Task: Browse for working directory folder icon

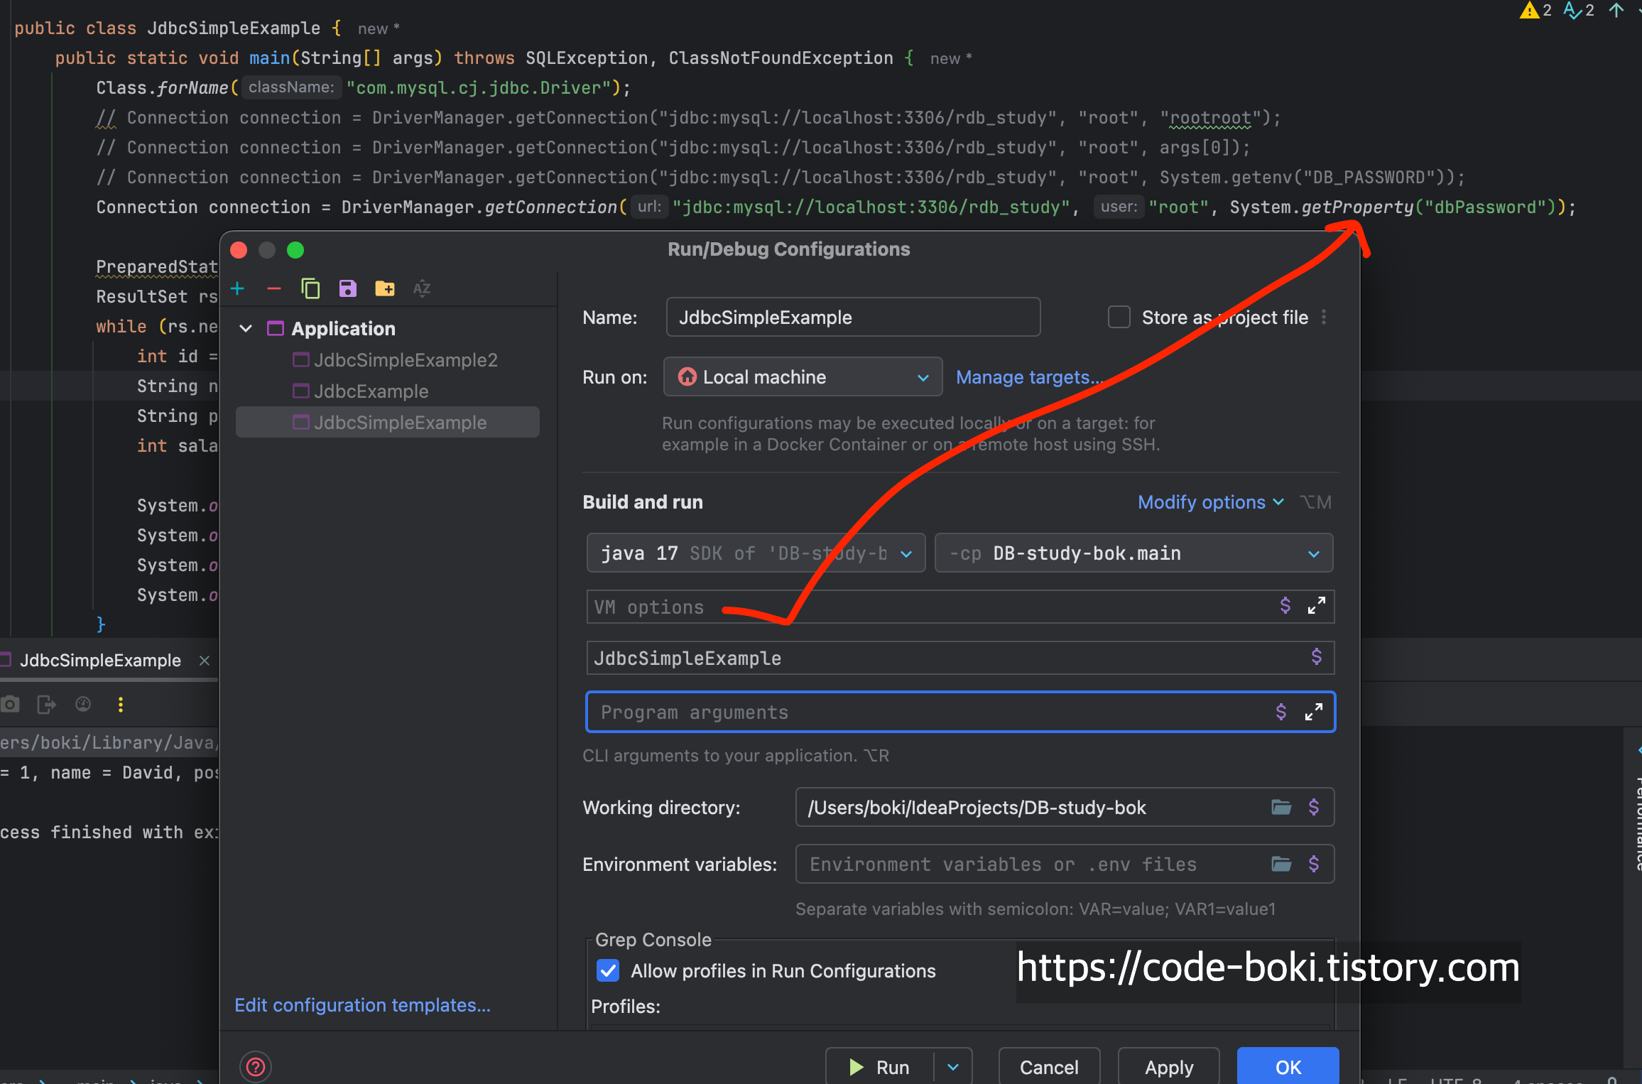Action: tap(1281, 807)
